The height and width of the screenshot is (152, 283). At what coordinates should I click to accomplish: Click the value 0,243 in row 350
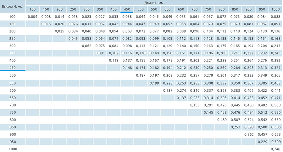[x=275, y=53]
